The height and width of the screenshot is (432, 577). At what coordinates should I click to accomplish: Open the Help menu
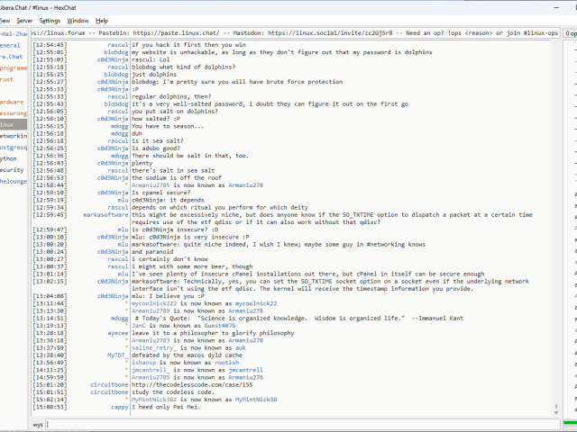pos(102,20)
